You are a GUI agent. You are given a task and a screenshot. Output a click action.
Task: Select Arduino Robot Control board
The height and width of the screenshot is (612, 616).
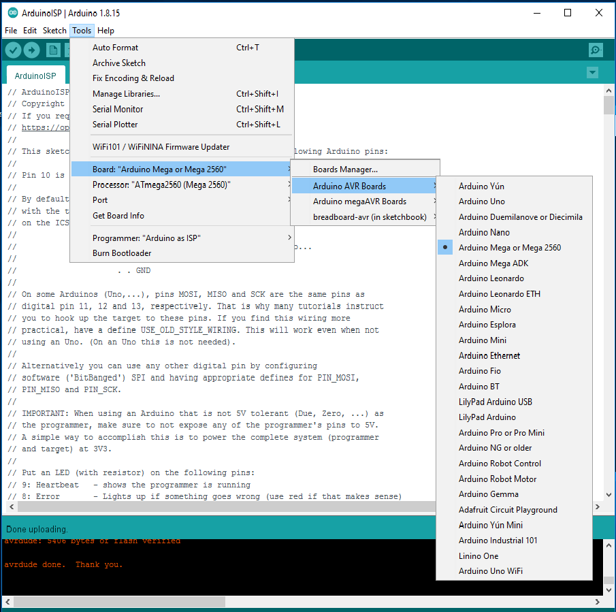(515, 464)
